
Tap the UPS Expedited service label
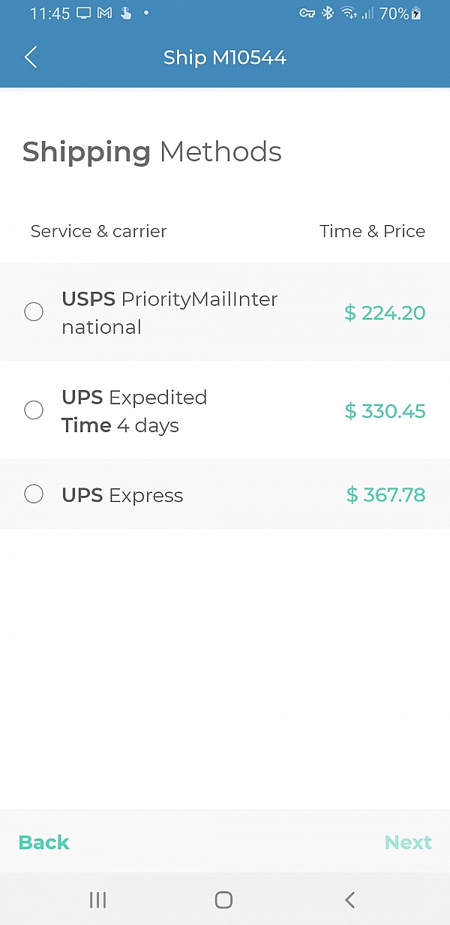(134, 398)
